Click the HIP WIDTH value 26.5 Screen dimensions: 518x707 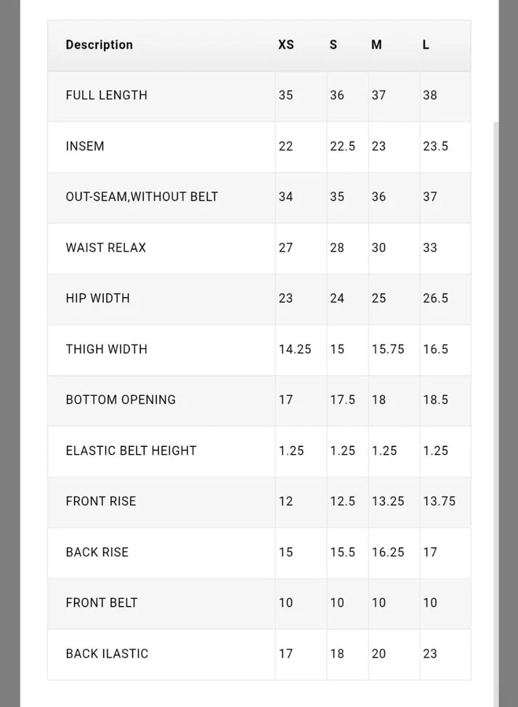click(435, 298)
